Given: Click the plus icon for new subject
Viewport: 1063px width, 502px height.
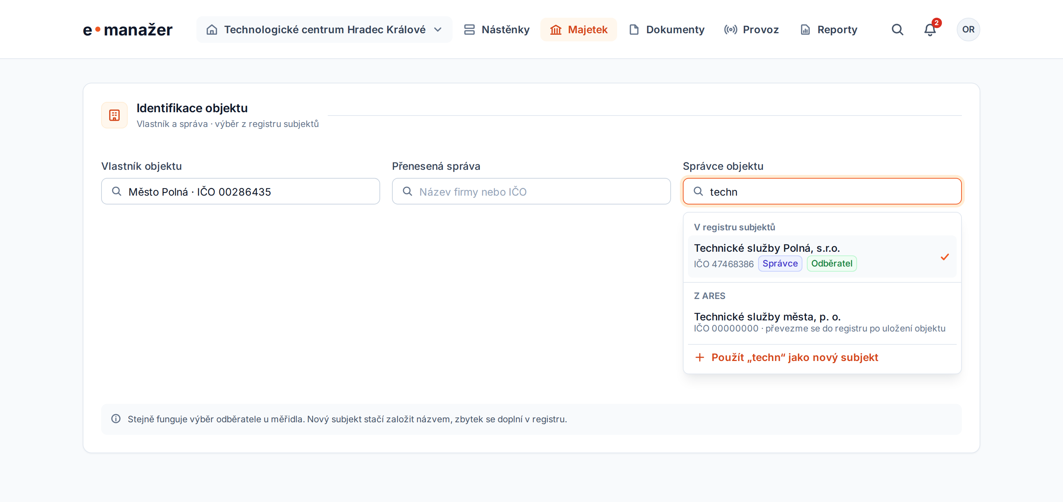Looking at the screenshot, I should [x=699, y=358].
